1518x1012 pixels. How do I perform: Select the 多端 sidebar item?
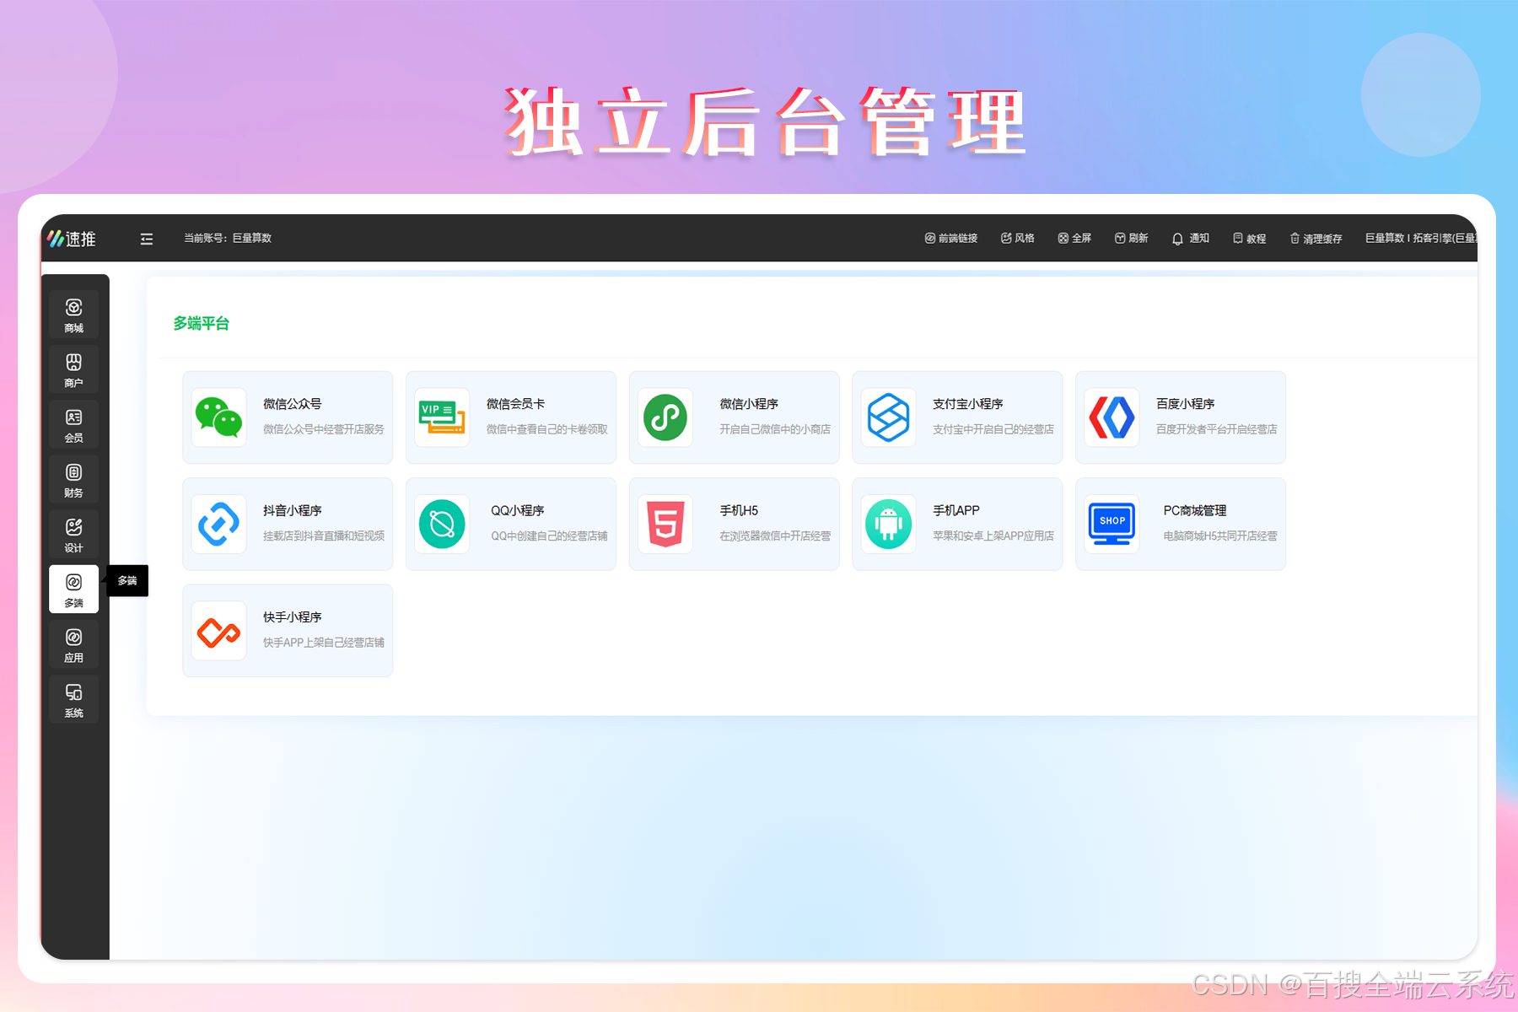[74, 589]
